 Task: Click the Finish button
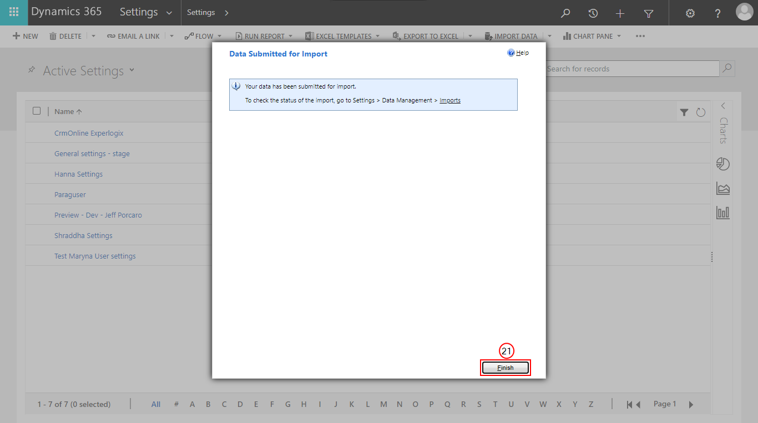pos(506,368)
